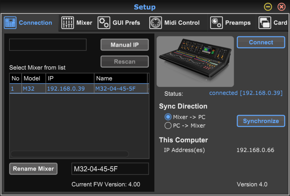Image resolution: width=290 pixels, height=196 pixels.
Task: Click the Midi Control connector icon
Action: pyautogui.click(x=156, y=23)
